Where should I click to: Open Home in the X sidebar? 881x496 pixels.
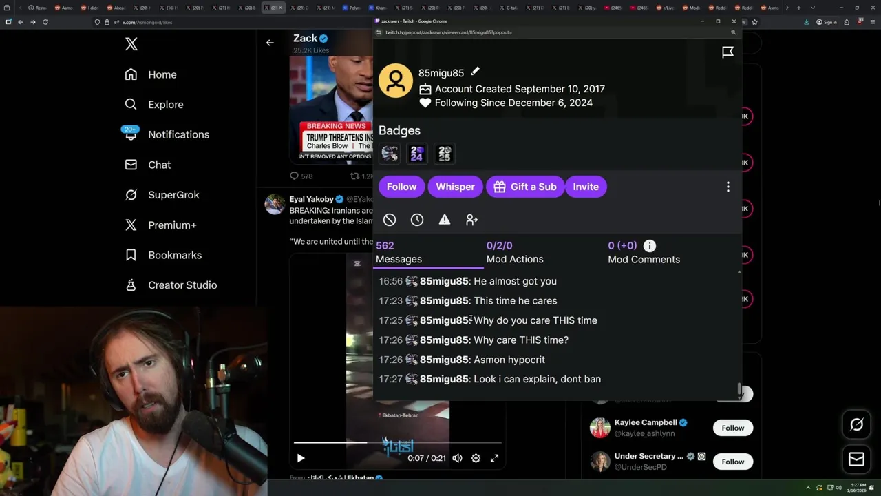tap(151, 74)
